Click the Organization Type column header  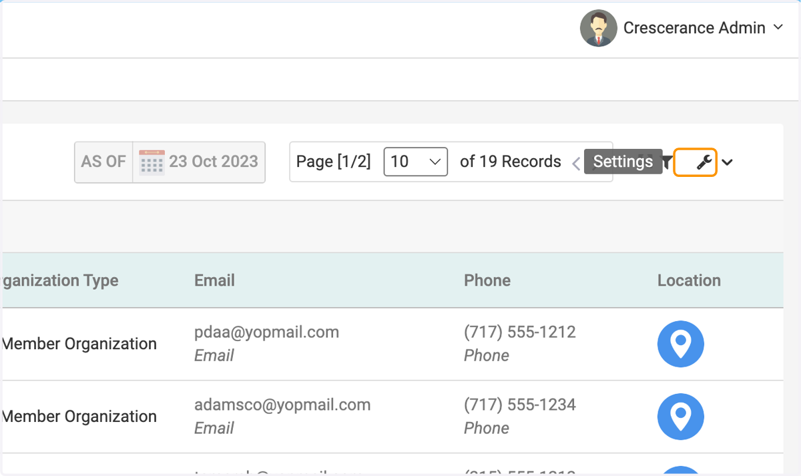click(60, 280)
